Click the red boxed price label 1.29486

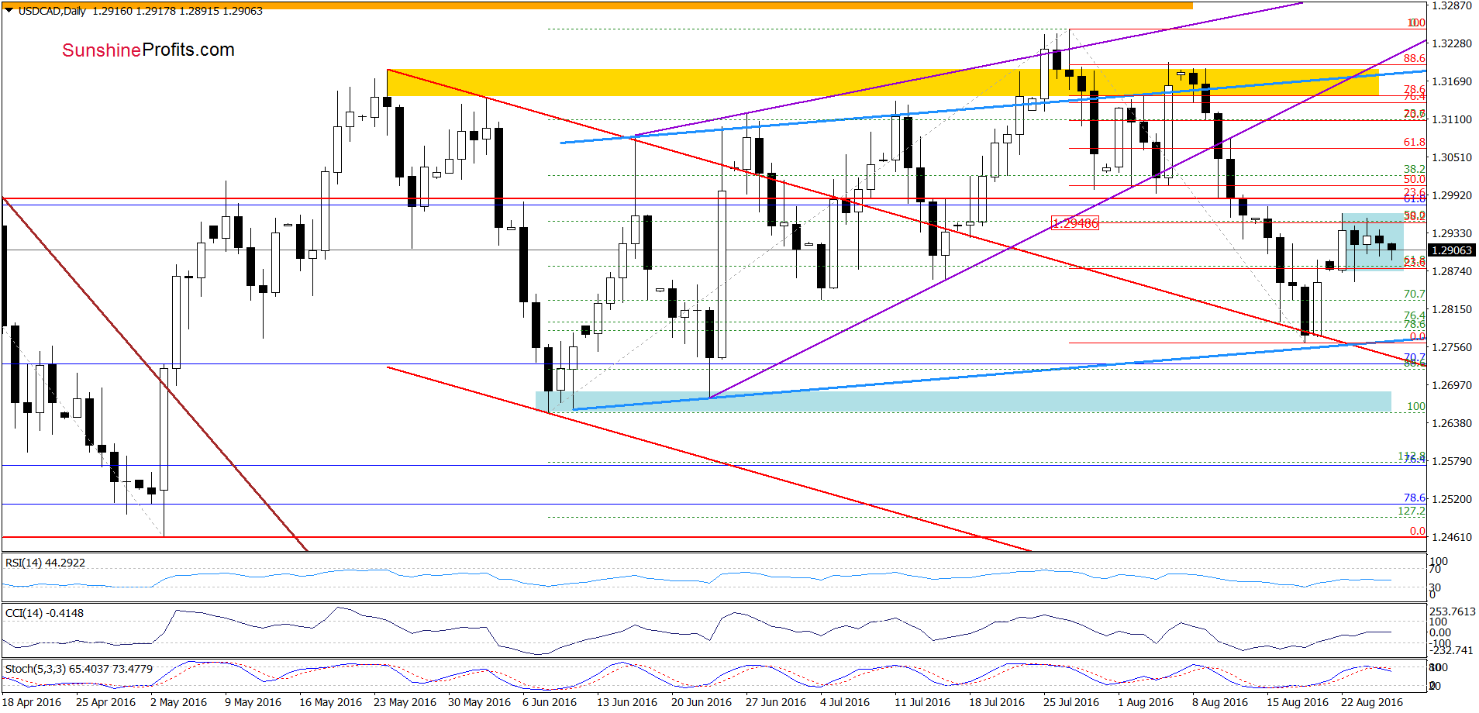click(1074, 223)
